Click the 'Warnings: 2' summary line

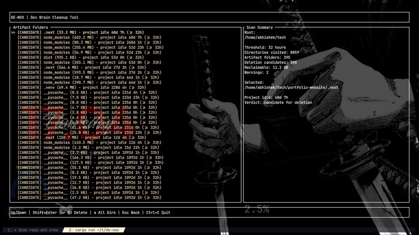tap(256, 72)
